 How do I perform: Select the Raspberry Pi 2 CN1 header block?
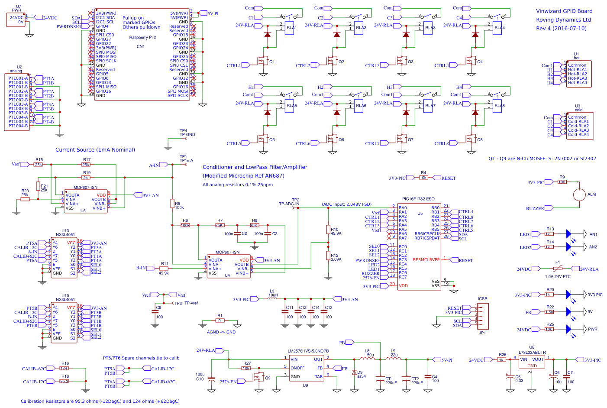point(142,54)
